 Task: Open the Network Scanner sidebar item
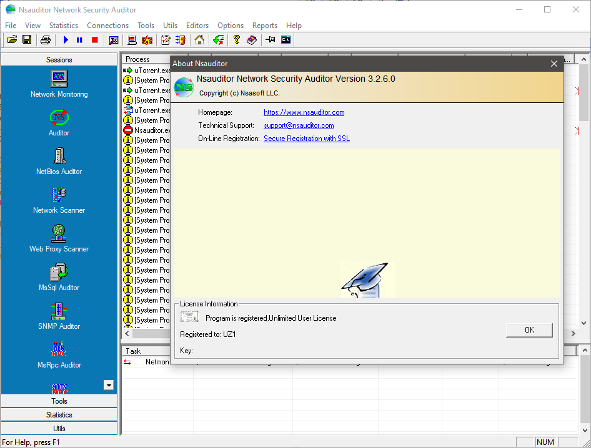click(59, 200)
